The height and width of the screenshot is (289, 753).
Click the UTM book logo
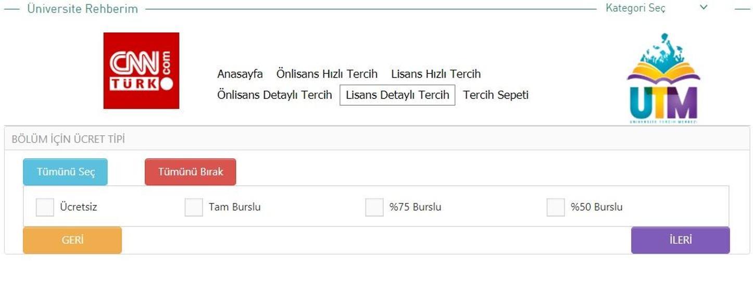(x=663, y=78)
